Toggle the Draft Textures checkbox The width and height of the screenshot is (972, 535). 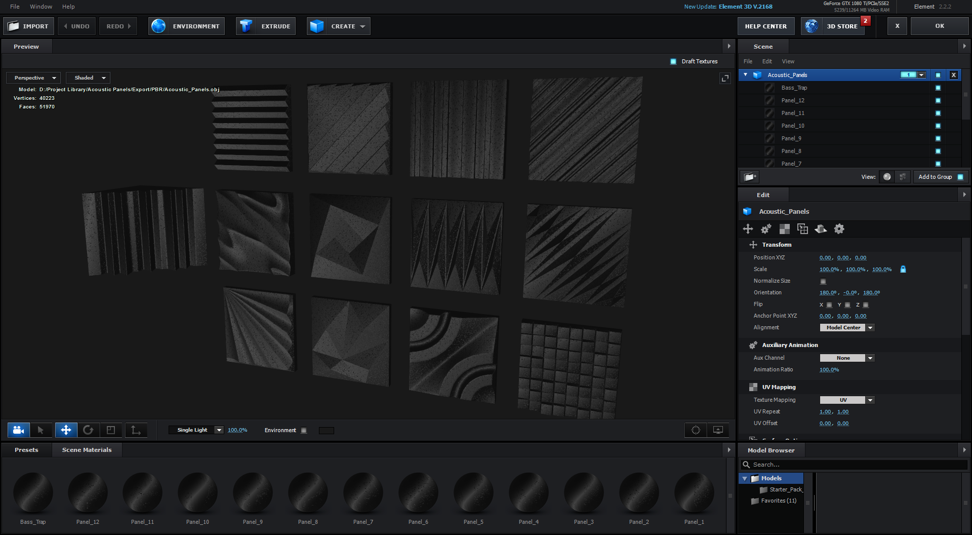tap(673, 61)
